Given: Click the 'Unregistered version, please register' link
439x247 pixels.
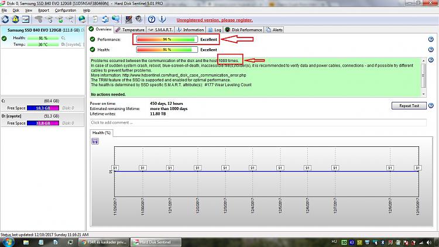Looking at the screenshot, I should (214, 20).
